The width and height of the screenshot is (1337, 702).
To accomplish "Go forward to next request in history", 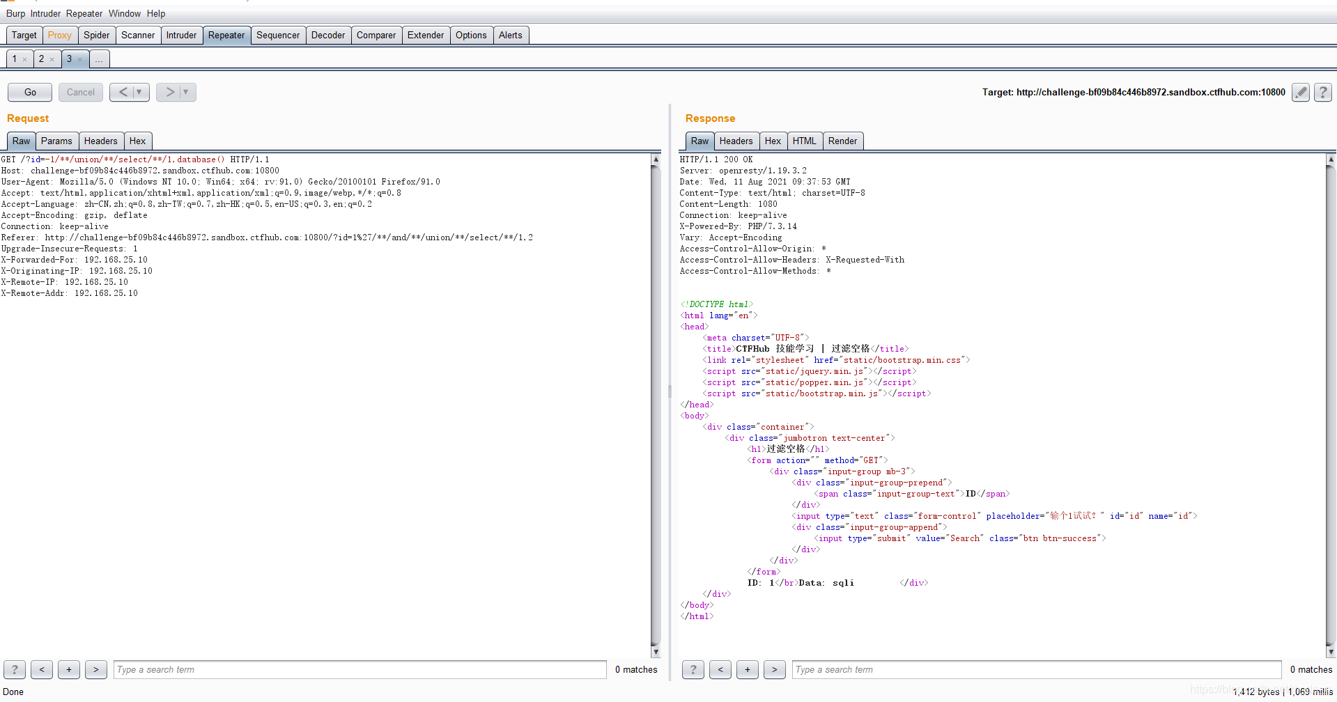I will coord(169,92).
